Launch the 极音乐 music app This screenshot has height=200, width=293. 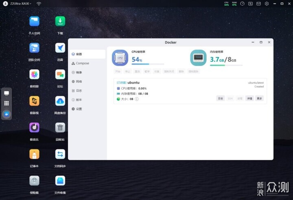point(34,127)
